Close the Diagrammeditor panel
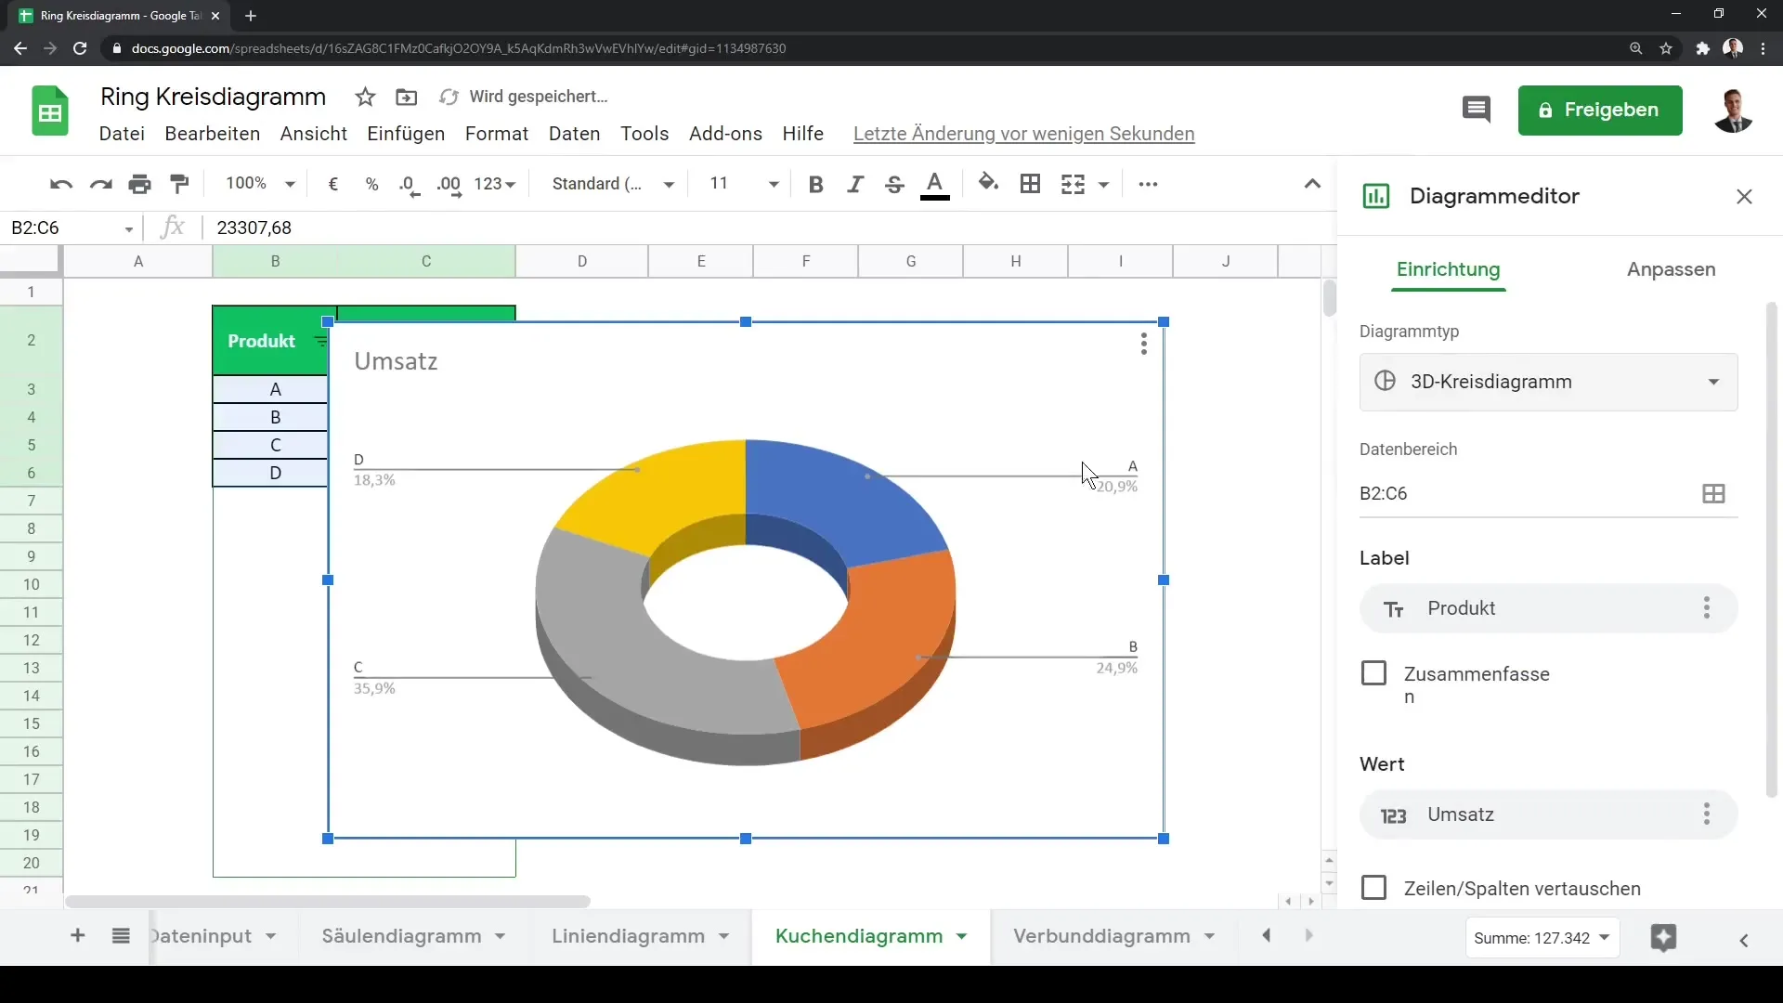 click(1744, 197)
